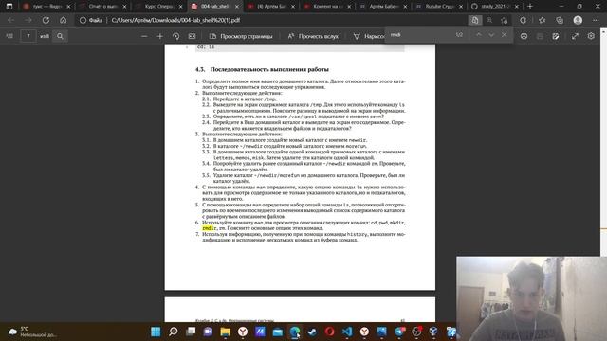Open Windows taskbar search
The width and height of the screenshot is (607, 341).
[173, 332]
